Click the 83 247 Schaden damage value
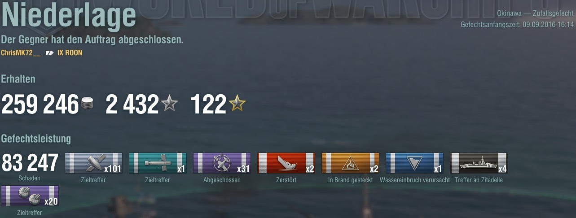 (30, 163)
